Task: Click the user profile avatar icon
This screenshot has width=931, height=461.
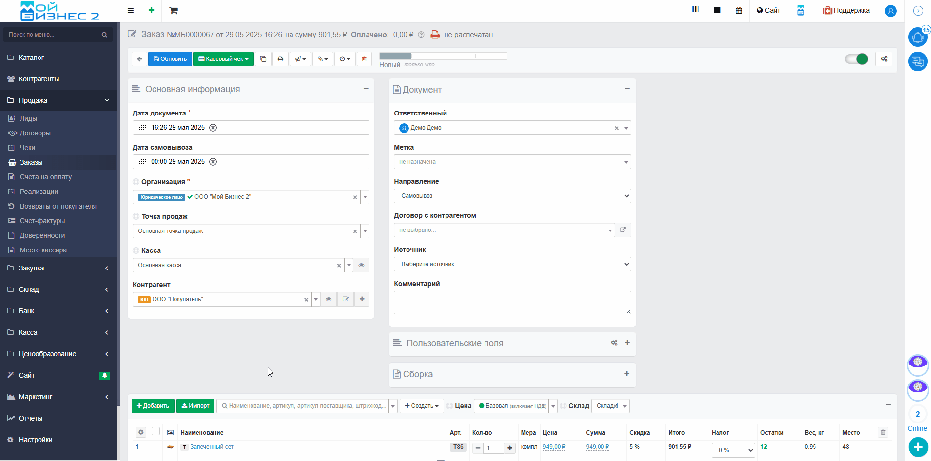Action: click(x=891, y=11)
